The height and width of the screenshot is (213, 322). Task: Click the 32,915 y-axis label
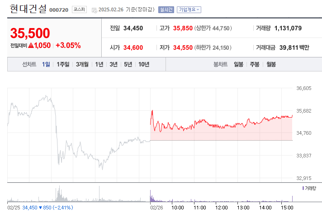pos(304,178)
